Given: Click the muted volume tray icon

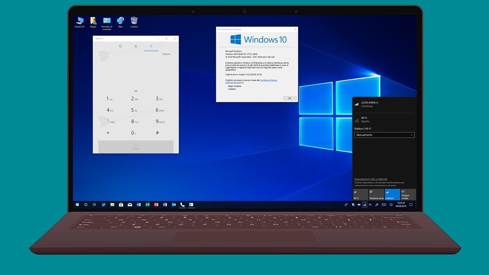Looking at the screenshot, I should pos(370,205).
